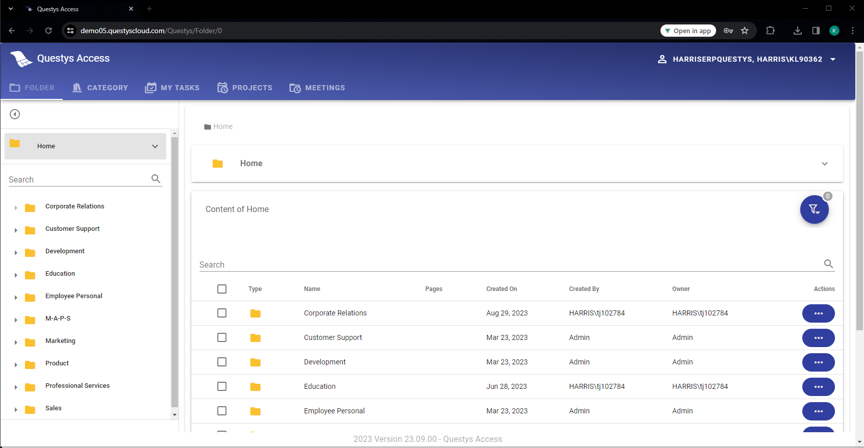Click the M-A-P-S folder icon in sidebar

click(30, 320)
